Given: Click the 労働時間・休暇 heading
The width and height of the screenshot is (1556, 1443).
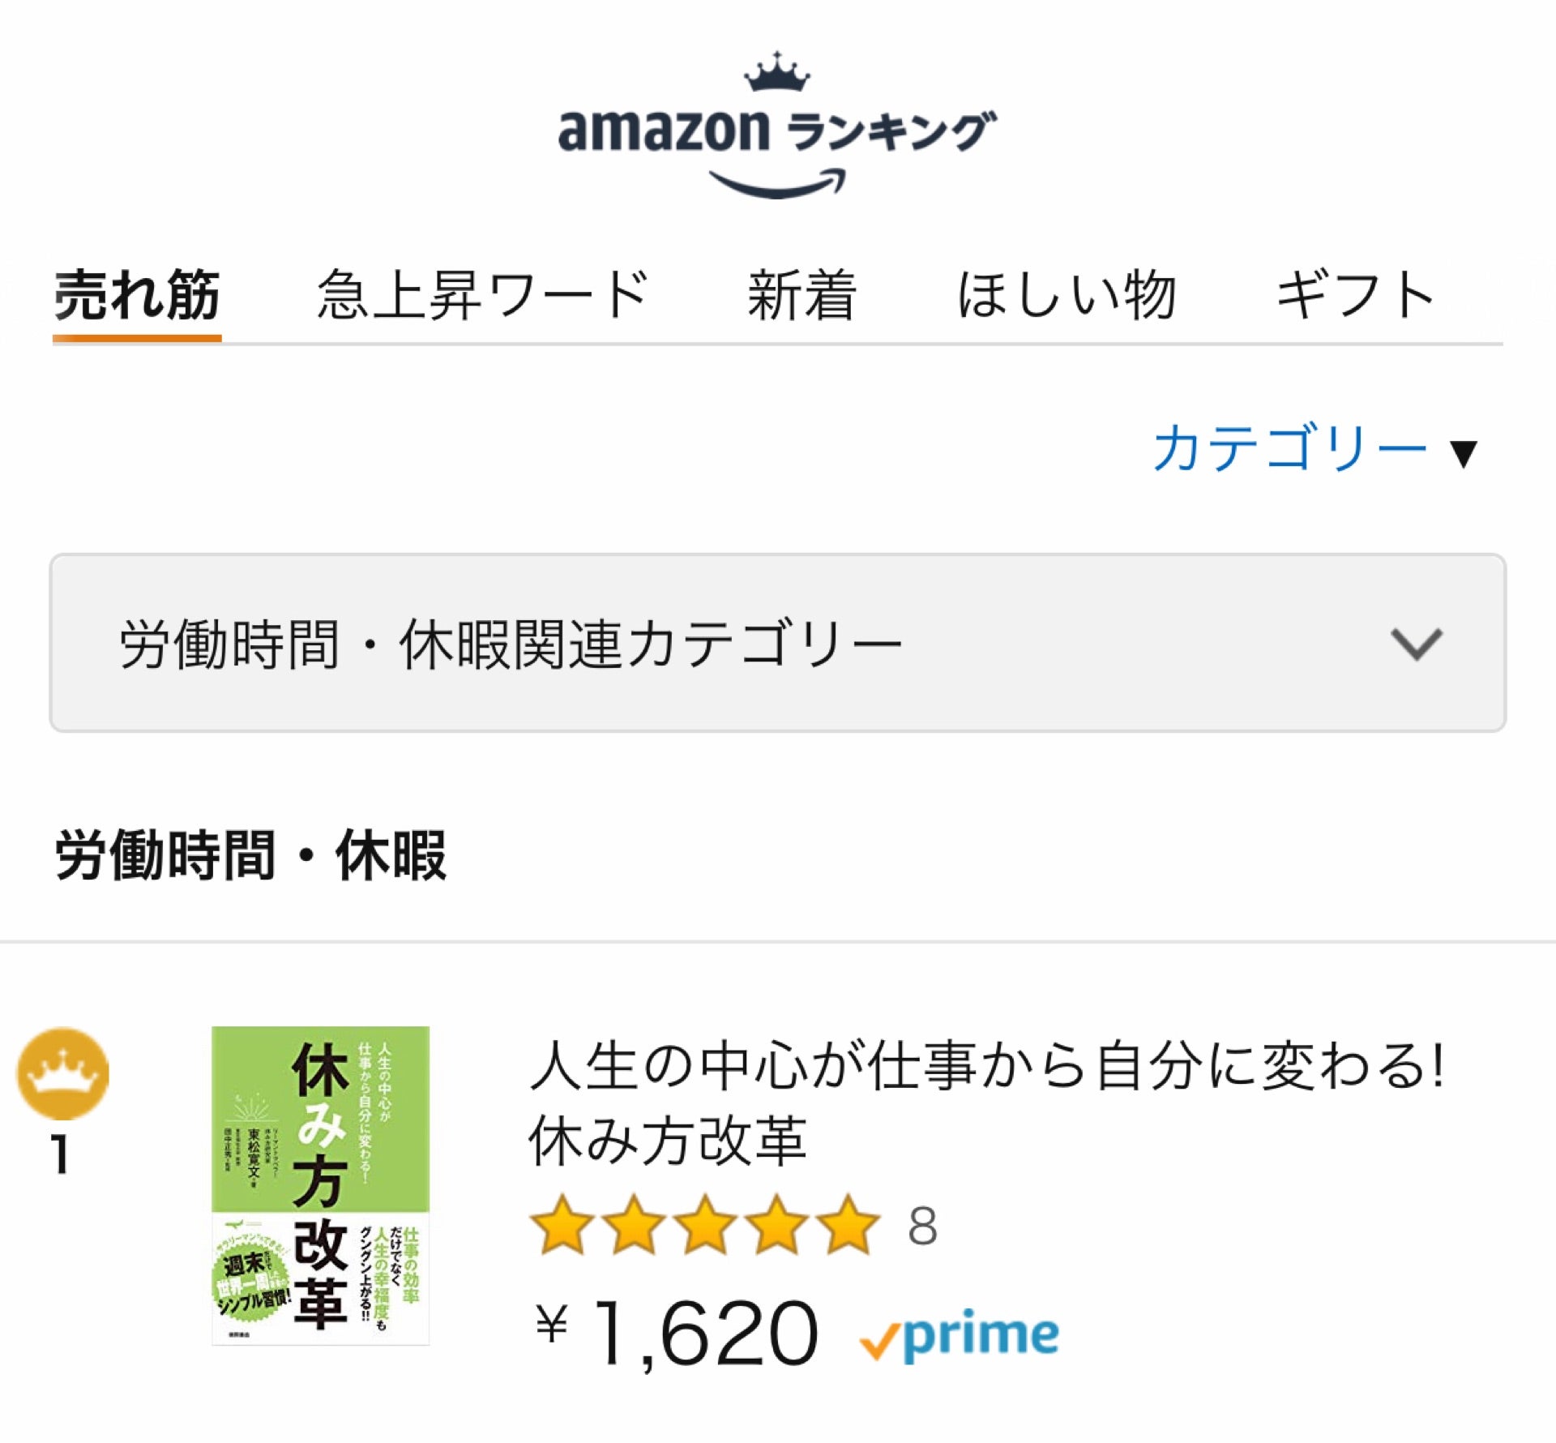Looking at the screenshot, I should [250, 856].
